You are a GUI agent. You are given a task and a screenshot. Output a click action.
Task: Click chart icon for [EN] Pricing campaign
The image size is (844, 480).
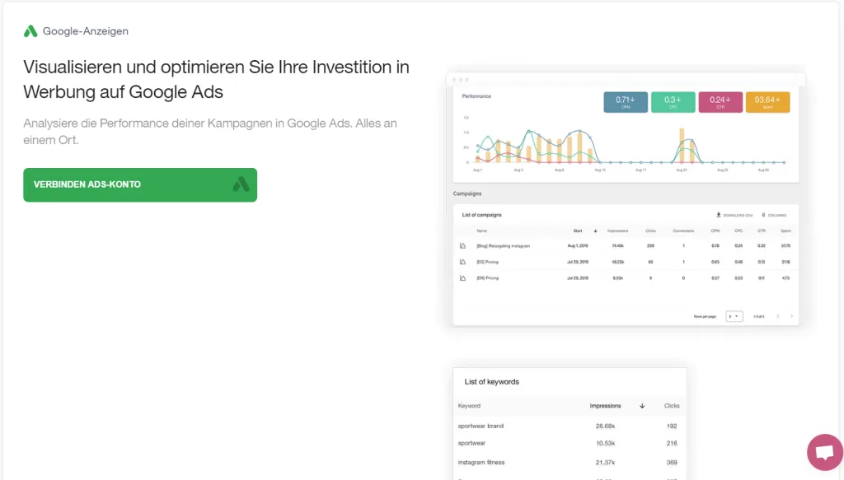coord(462,278)
